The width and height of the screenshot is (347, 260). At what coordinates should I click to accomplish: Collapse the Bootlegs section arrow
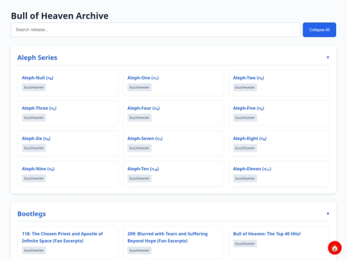tap(328, 214)
